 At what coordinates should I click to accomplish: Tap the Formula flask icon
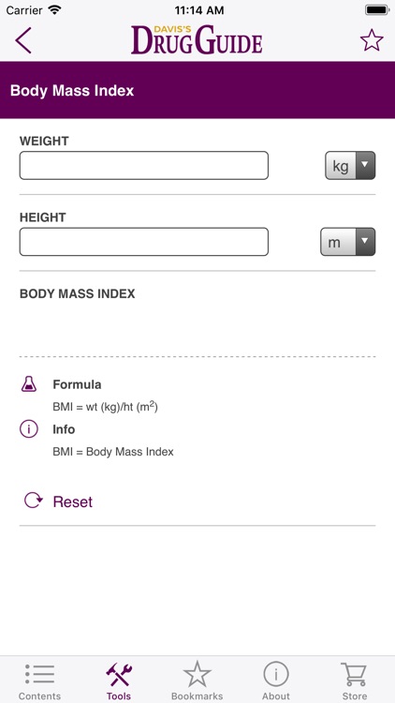coord(29,384)
